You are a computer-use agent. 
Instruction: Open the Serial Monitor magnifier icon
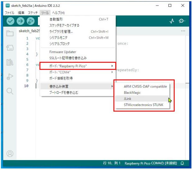point(182,21)
